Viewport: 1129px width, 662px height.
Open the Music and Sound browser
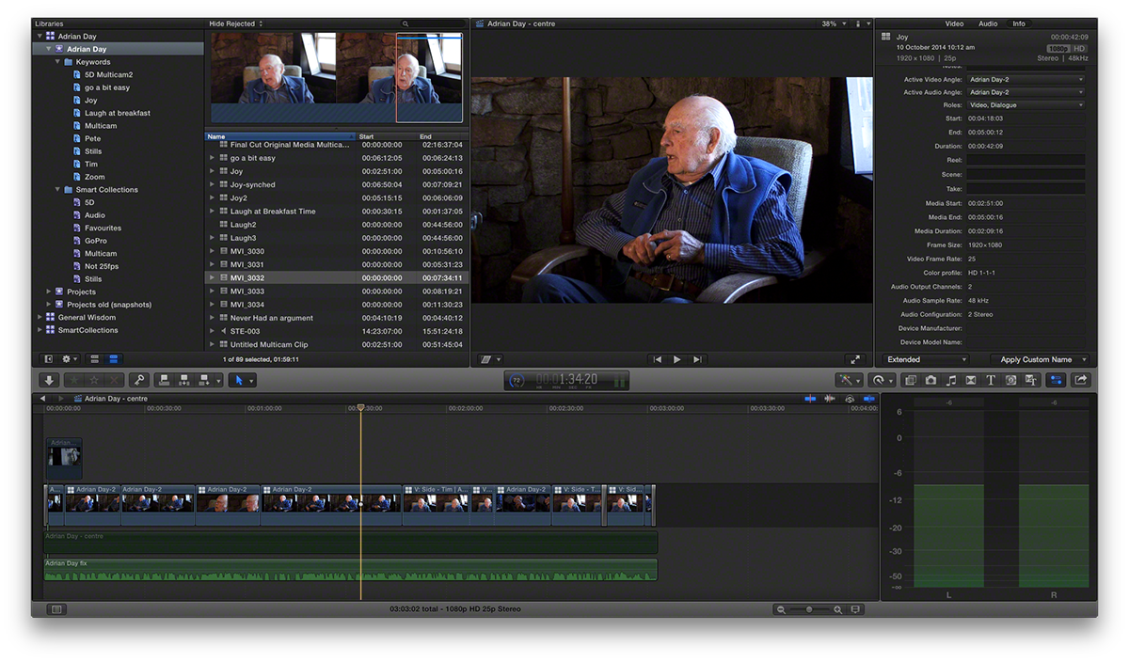[951, 380]
